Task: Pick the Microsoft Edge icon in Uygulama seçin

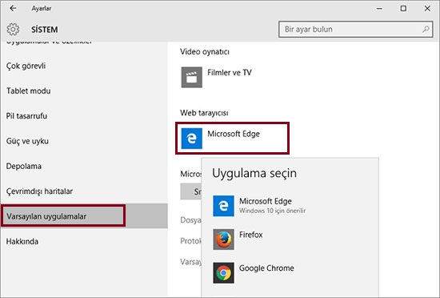Action: pyautogui.click(x=223, y=206)
